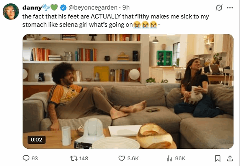Bookmark this post

pos(217,158)
